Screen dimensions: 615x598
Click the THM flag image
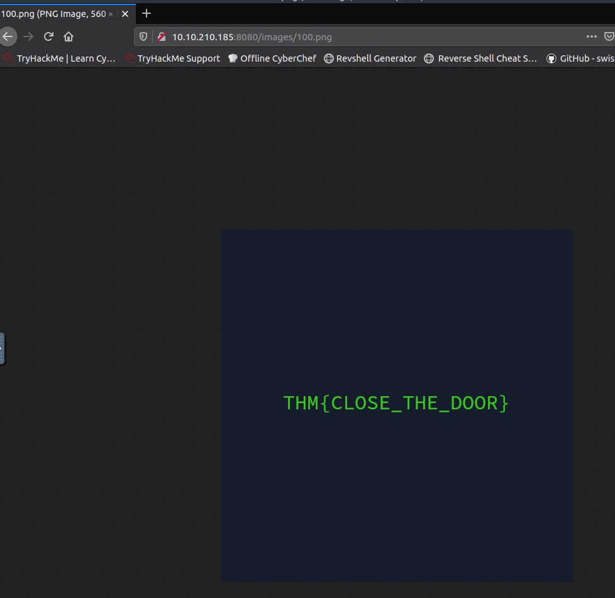(397, 405)
